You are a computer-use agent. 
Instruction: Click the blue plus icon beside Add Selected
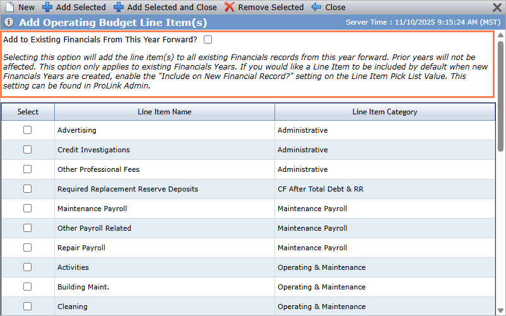point(47,7)
